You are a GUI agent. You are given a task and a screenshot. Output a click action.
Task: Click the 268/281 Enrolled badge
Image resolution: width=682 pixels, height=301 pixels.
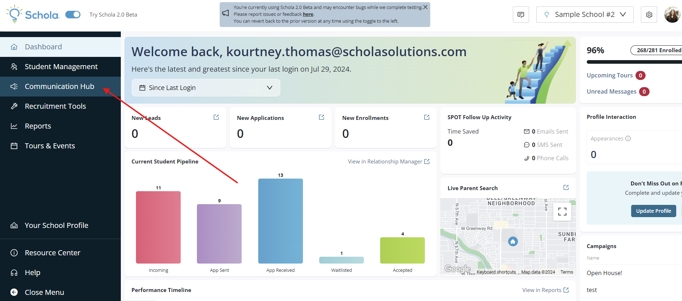tap(656, 50)
